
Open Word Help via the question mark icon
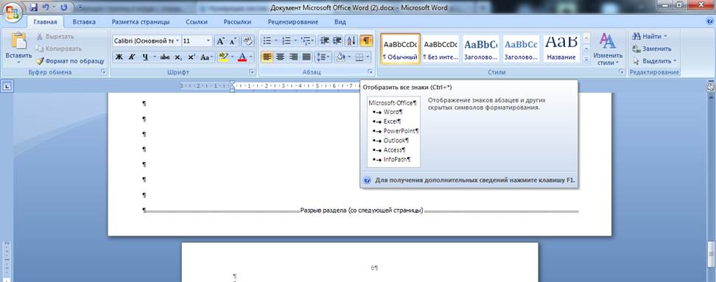(x=709, y=21)
